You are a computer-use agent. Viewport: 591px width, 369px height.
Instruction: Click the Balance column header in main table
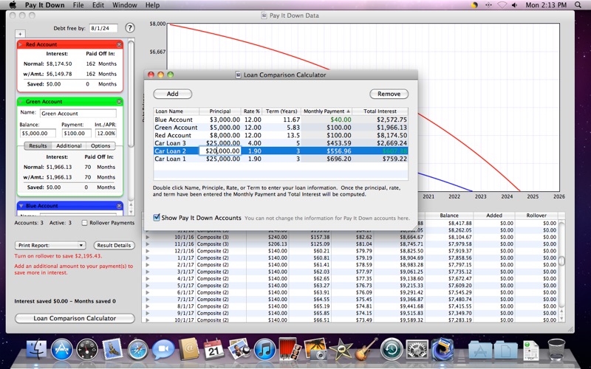(x=449, y=215)
